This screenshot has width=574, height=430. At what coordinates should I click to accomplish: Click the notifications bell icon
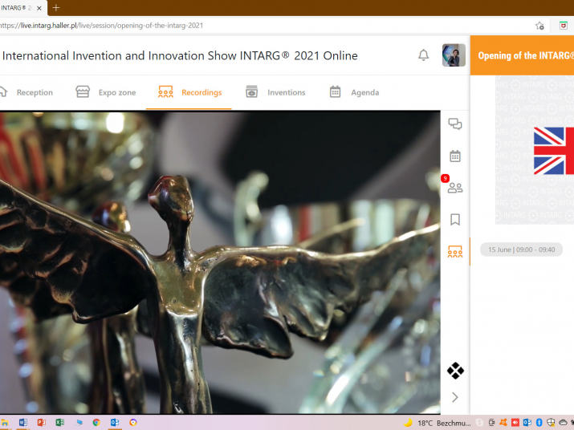point(423,55)
